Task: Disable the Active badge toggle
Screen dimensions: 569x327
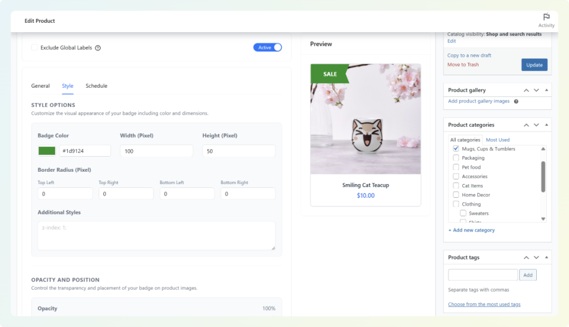Action: click(x=267, y=48)
